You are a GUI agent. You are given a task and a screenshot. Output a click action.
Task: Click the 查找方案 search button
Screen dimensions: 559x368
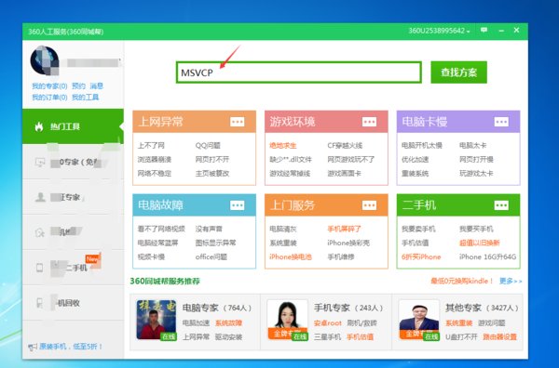point(458,72)
